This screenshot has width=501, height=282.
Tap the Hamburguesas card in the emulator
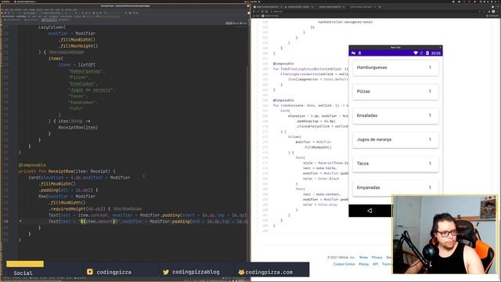pos(395,67)
